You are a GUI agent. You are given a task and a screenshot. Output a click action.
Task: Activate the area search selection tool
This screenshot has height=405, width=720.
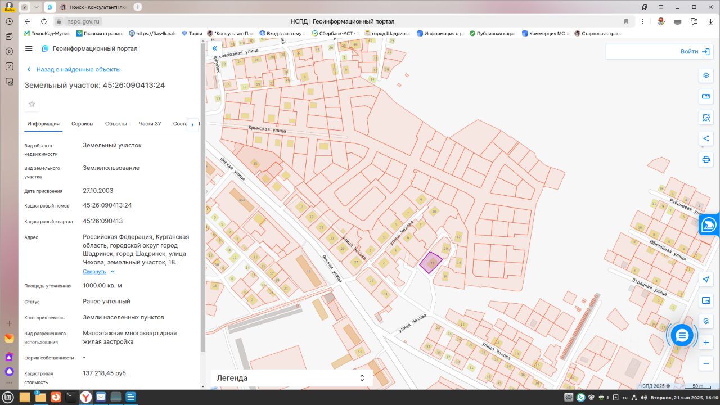[x=706, y=118]
